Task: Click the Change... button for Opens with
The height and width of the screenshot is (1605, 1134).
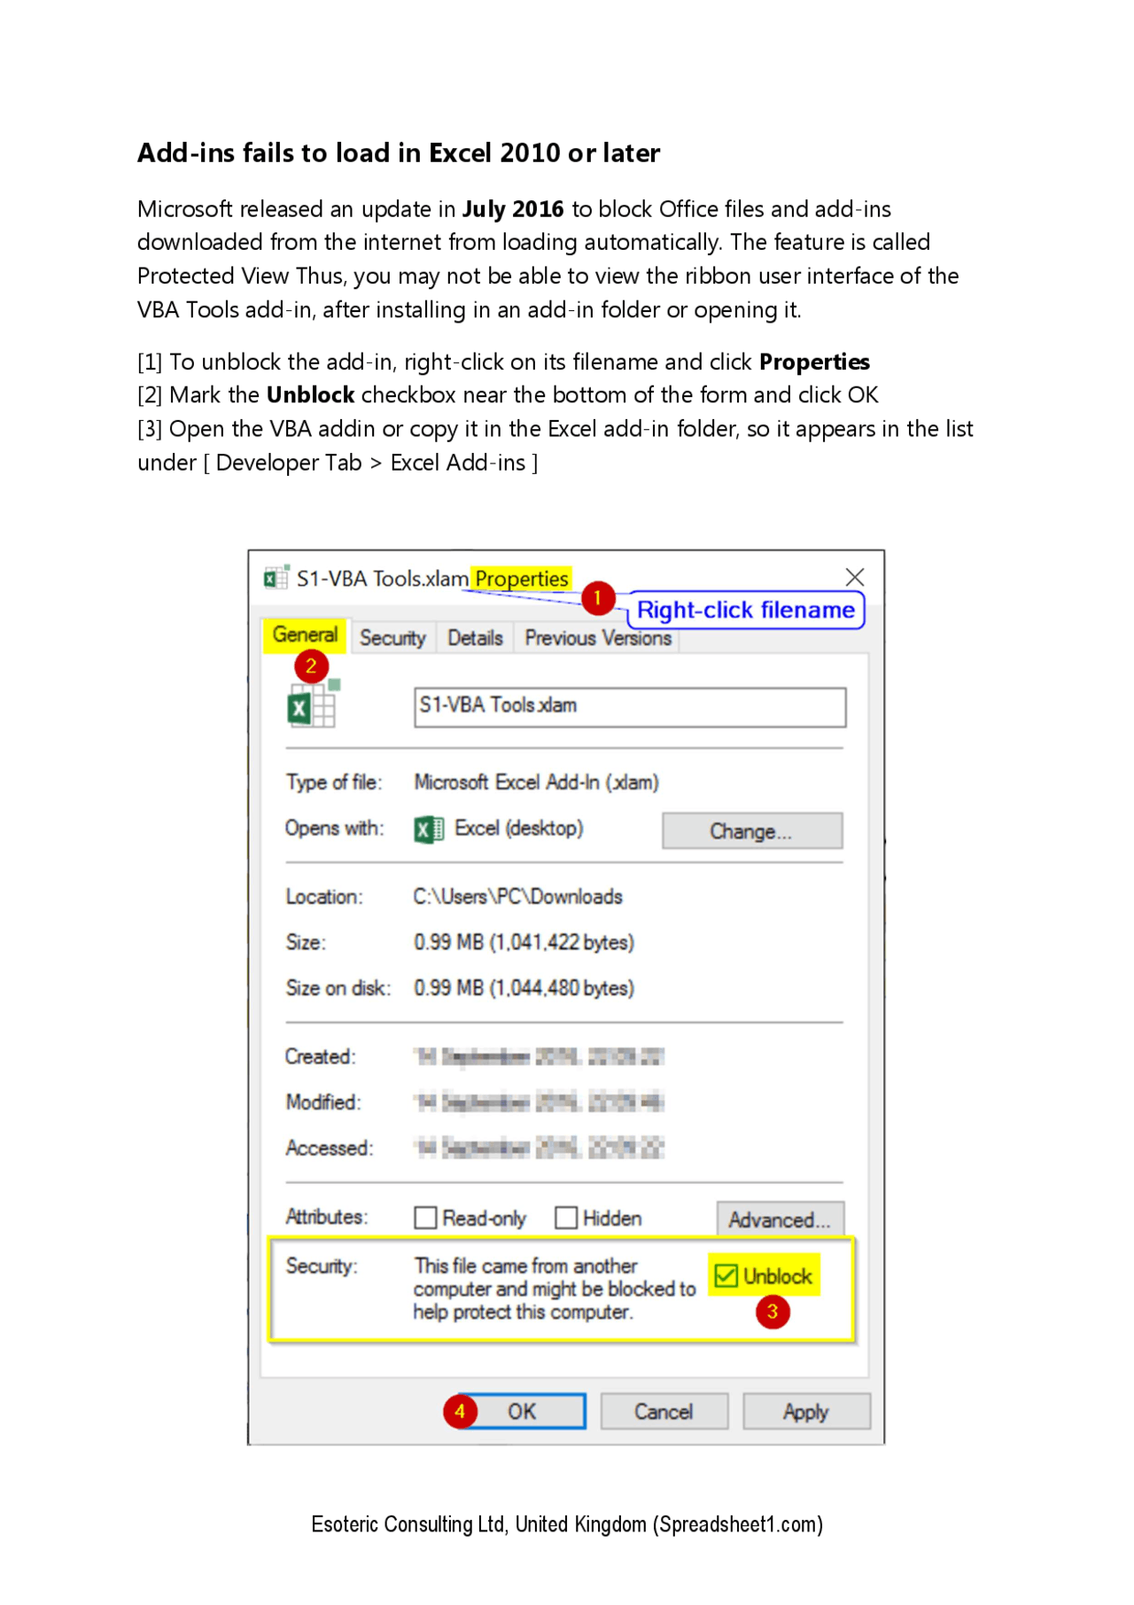Action: pyautogui.click(x=752, y=831)
